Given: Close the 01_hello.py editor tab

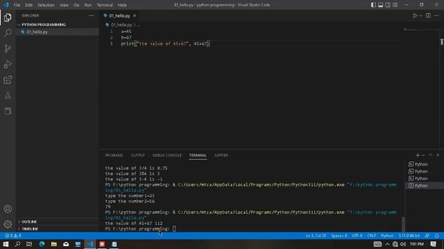Looking at the screenshot, I should pyautogui.click(x=135, y=15).
